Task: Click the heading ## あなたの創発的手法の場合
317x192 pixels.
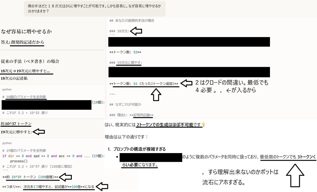Action: click(x=132, y=20)
